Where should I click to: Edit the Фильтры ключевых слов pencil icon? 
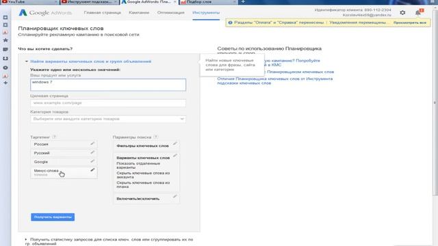click(x=175, y=143)
